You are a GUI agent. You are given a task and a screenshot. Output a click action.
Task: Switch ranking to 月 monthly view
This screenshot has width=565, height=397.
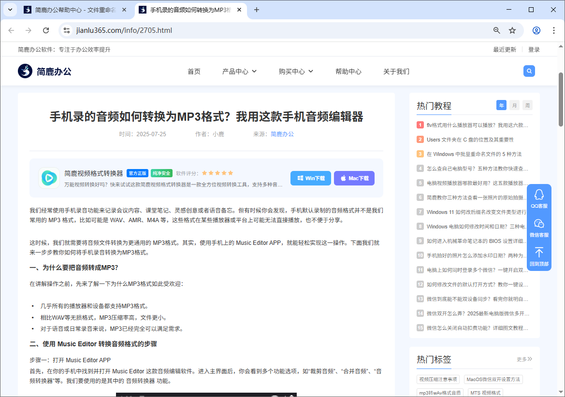pyautogui.click(x=514, y=105)
